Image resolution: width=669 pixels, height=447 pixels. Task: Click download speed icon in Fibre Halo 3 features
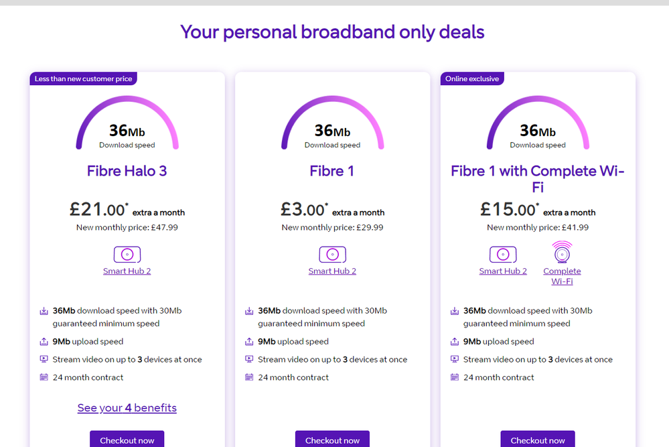tap(44, 311)
